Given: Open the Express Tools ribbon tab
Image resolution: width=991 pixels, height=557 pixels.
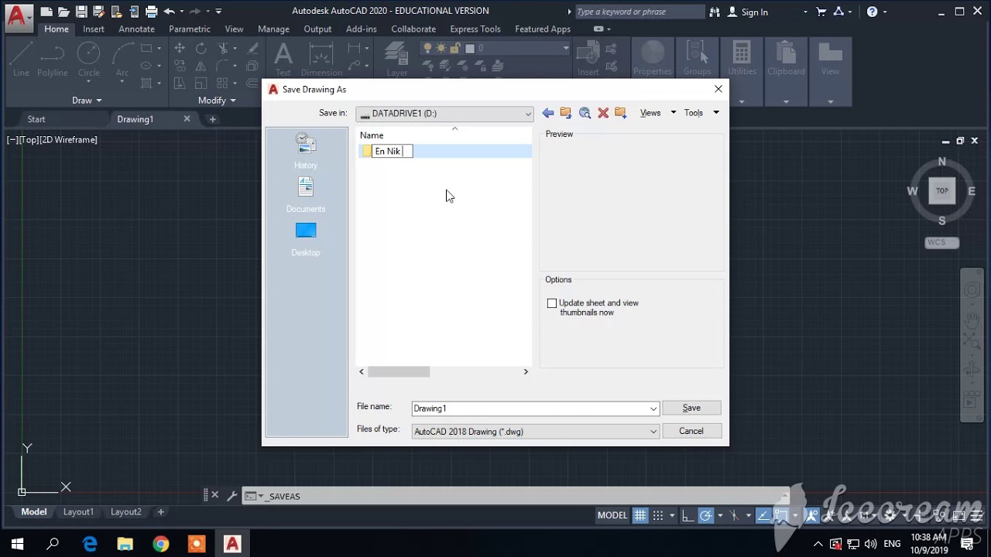Looking at the screenshot, I should (475, 29).
